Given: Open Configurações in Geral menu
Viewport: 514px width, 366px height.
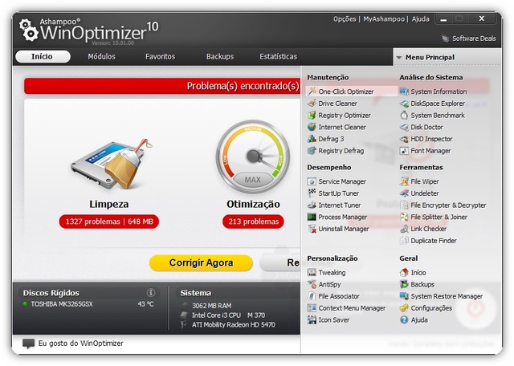Looking at the screenshot, I should tap(426, 308).
